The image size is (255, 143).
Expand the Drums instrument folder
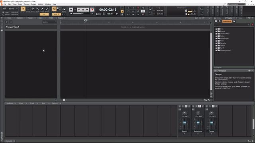[x=216, y=31]
